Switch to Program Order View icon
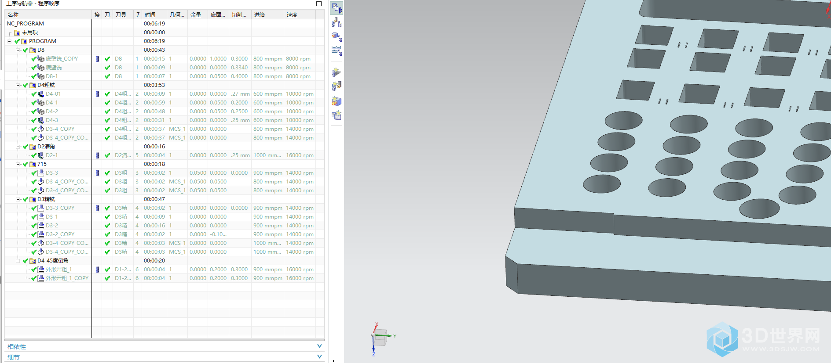Screen dimensions: 831x363 (x=337, y=8)
